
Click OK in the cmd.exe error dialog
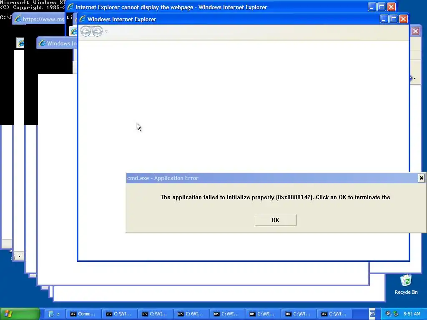[275, 220]
